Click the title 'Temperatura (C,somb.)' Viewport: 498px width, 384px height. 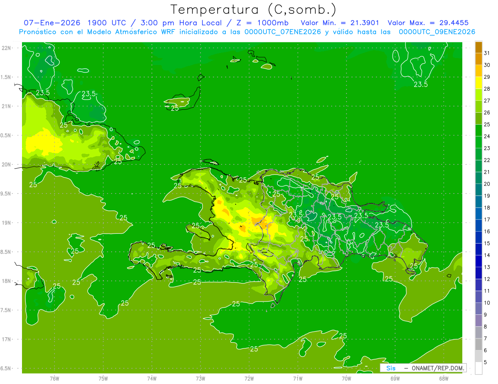tap(254, 10)
